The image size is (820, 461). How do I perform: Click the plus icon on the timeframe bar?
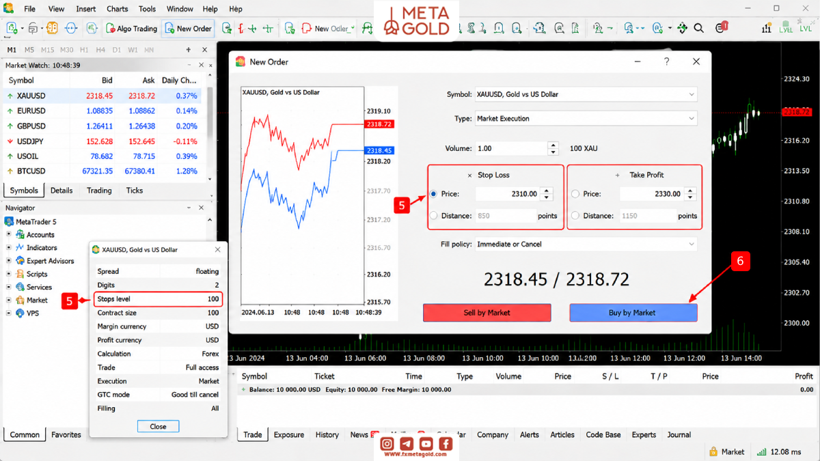click(x=188, y=50)
